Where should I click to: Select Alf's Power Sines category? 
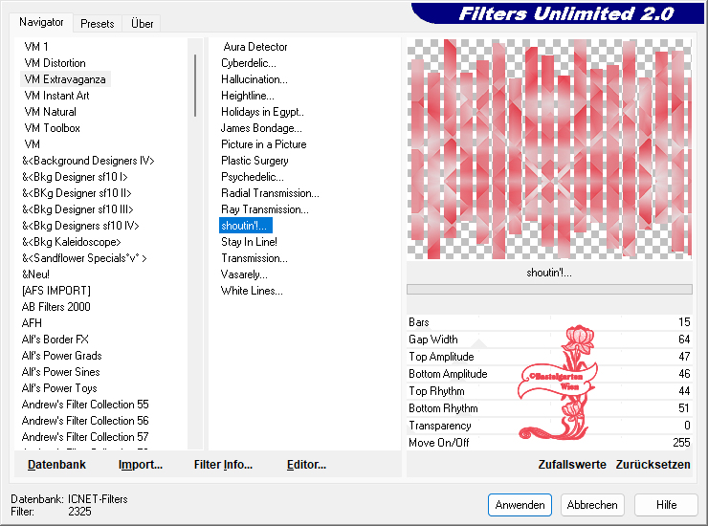[x=60, y=372]
